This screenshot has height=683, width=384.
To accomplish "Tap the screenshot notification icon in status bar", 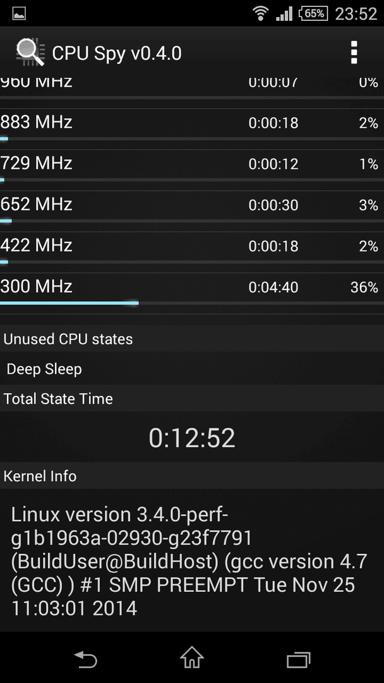I will click(x=19, y=13).
